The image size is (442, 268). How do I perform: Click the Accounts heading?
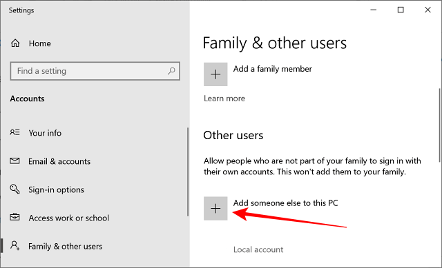click(x=28, y=99)
